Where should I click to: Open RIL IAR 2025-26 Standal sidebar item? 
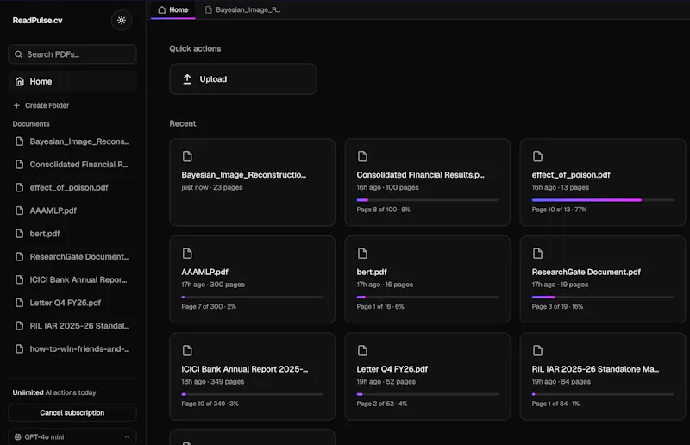coord(72,326)
